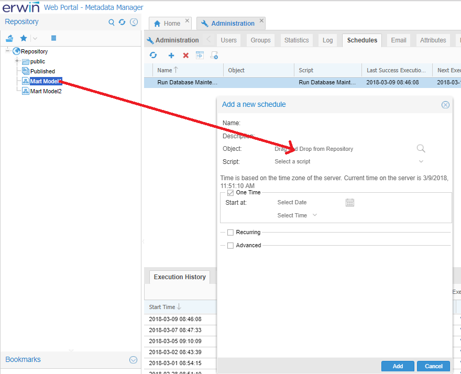Expand the public folder node
The width and height of the screenshot is (461, 374).
tap(17, 61)
